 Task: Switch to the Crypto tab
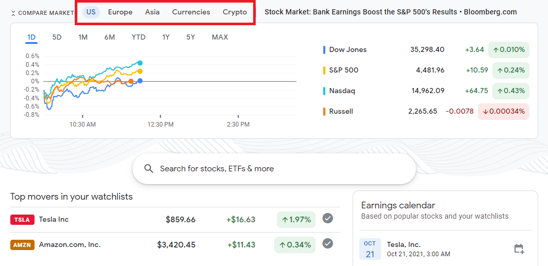coord(235,12)
